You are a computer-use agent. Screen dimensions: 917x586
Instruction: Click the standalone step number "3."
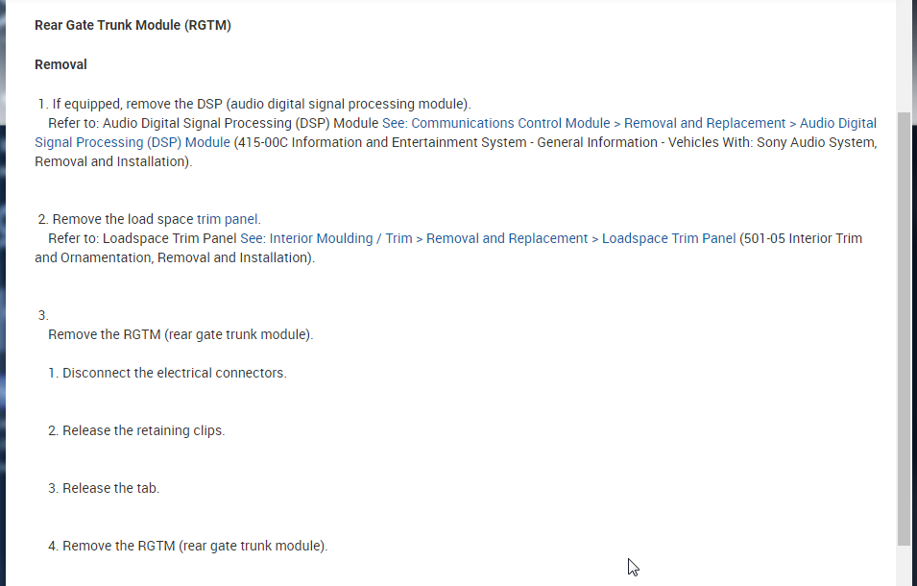(x=43, y=315)
